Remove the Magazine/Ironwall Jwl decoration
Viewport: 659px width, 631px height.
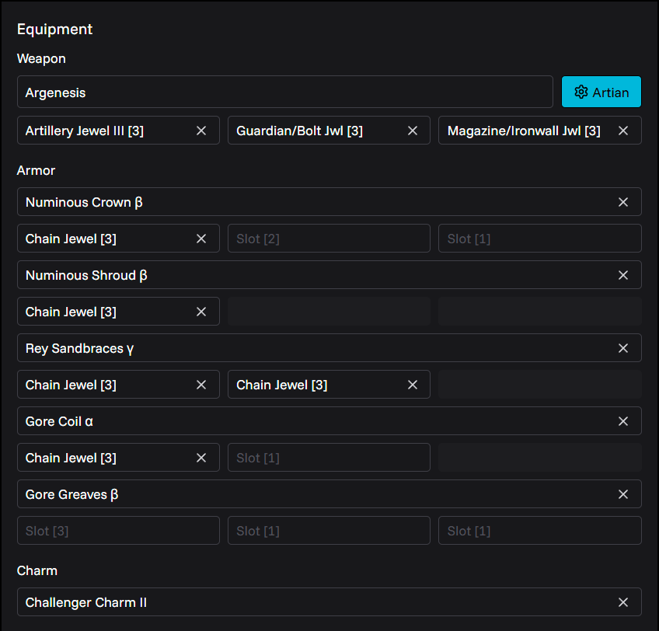pyautogui.click(x=623, y=131)
